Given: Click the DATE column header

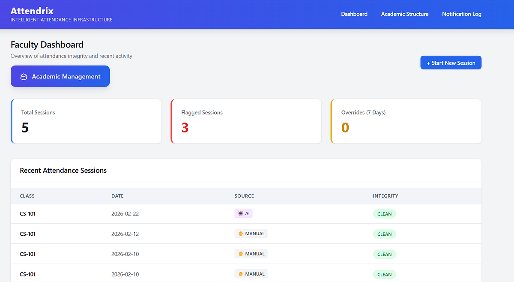Looking at the screenshot, I should click(x=117, y=196).
